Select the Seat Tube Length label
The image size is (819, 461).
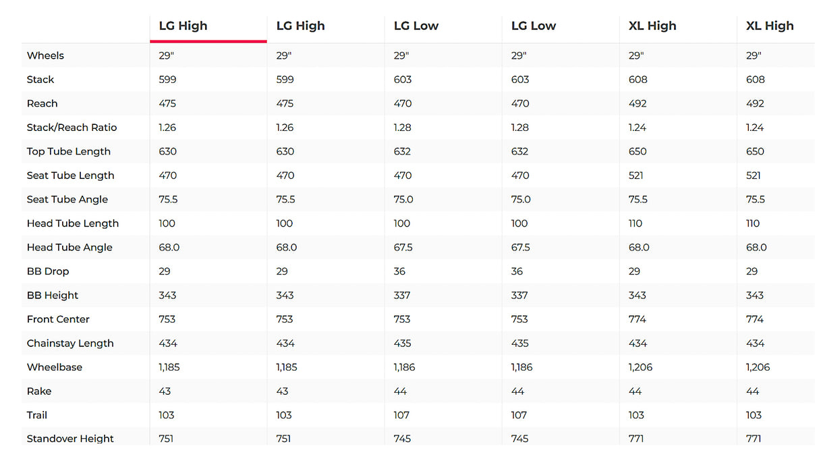[x=70, y=175]
